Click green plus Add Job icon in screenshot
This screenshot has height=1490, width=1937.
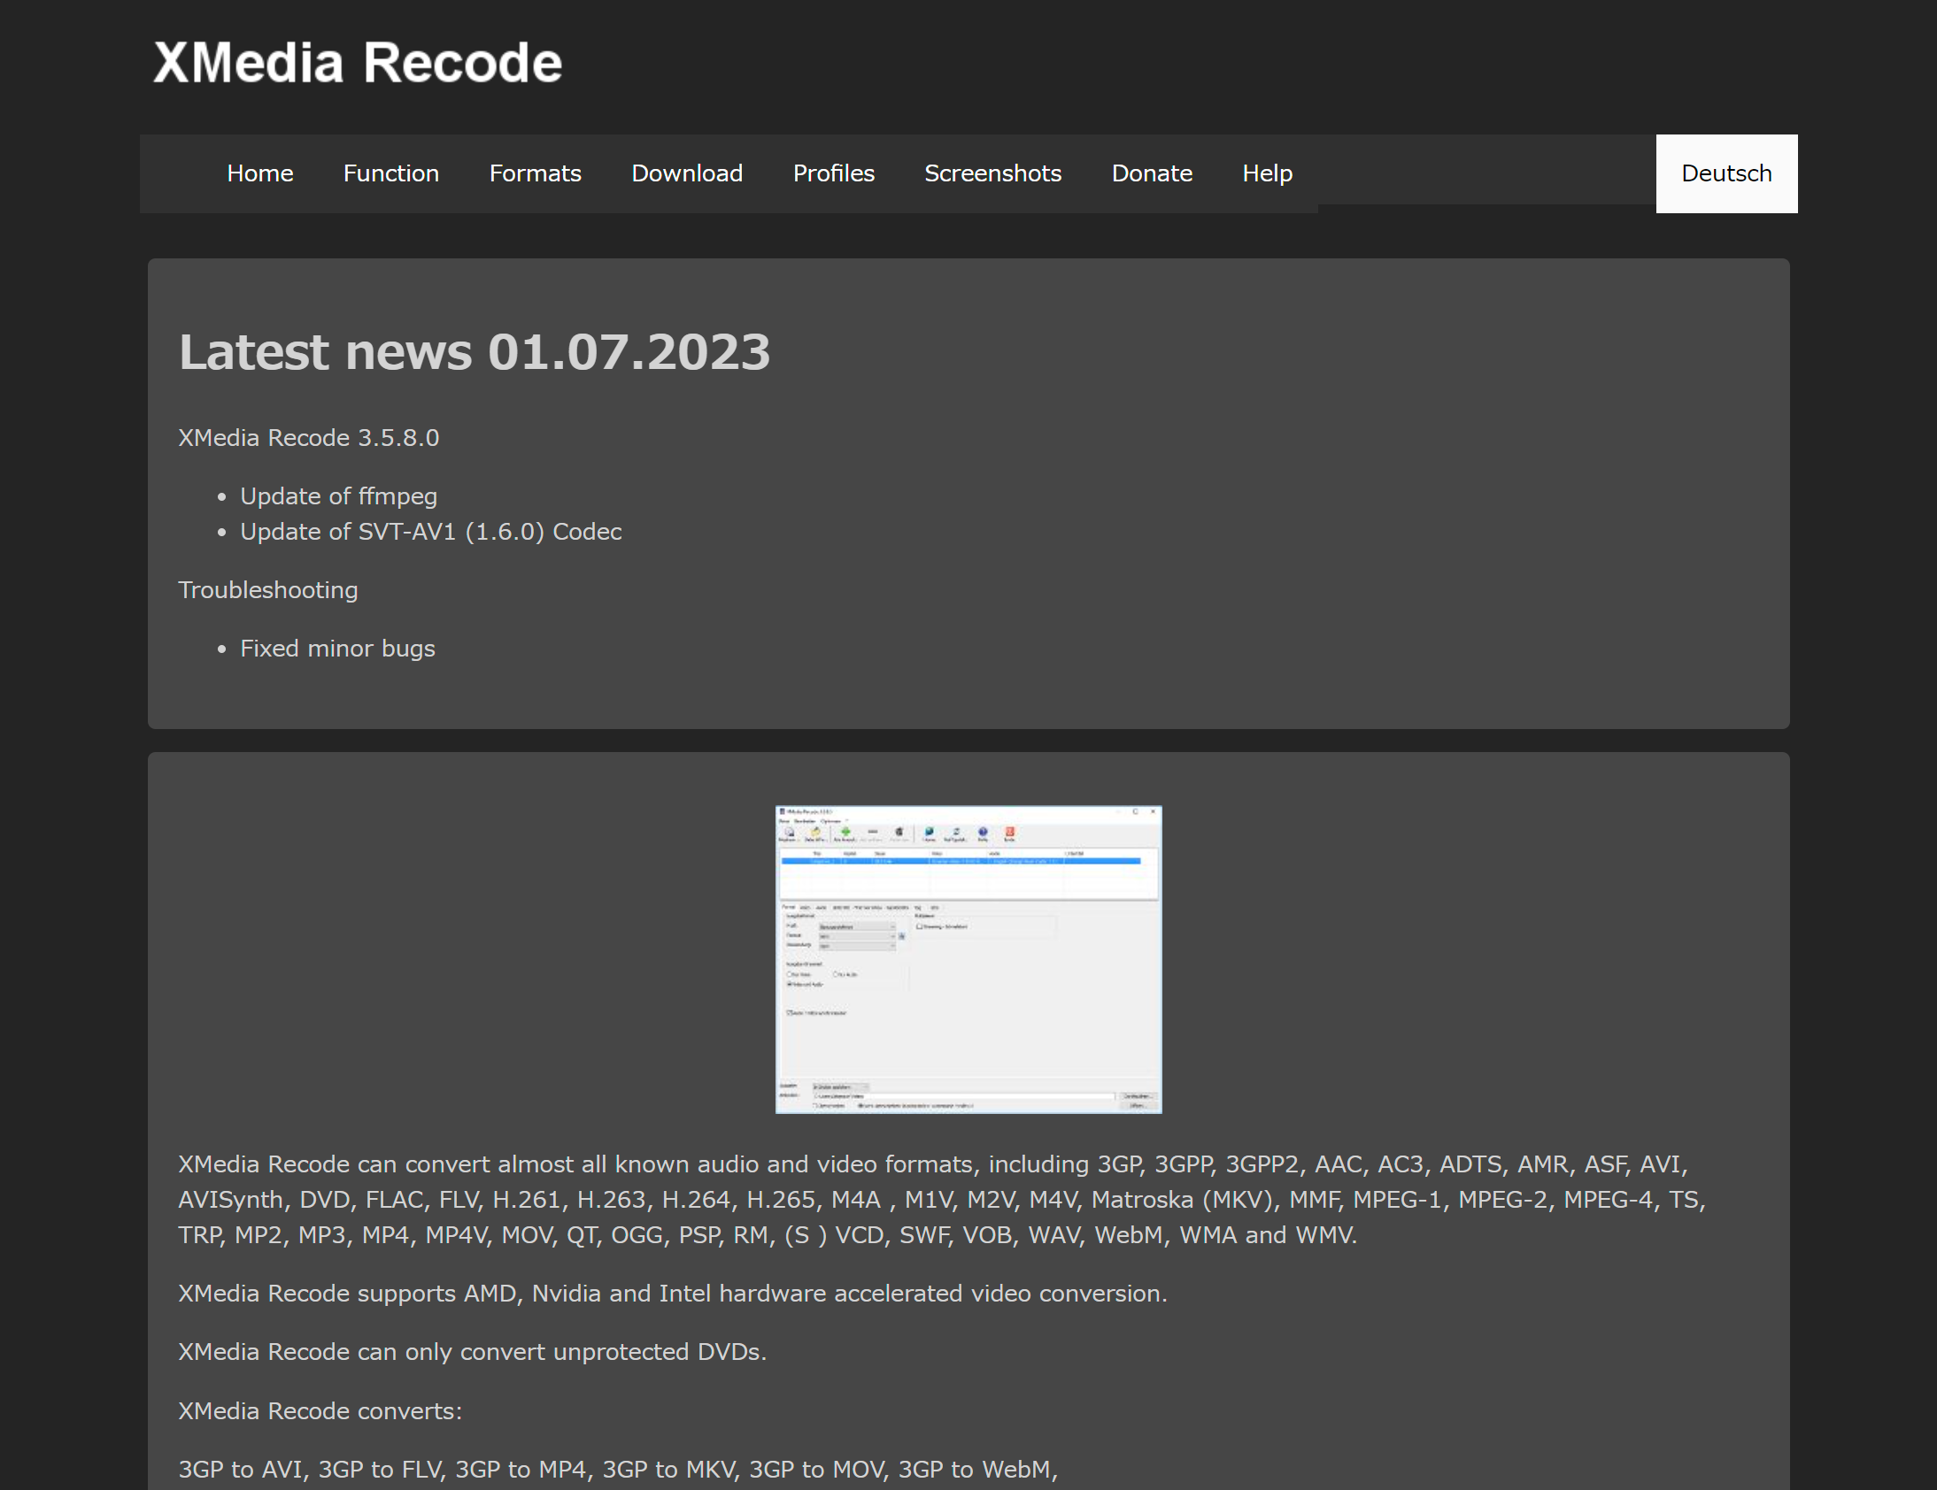click(x=845, y=833)
